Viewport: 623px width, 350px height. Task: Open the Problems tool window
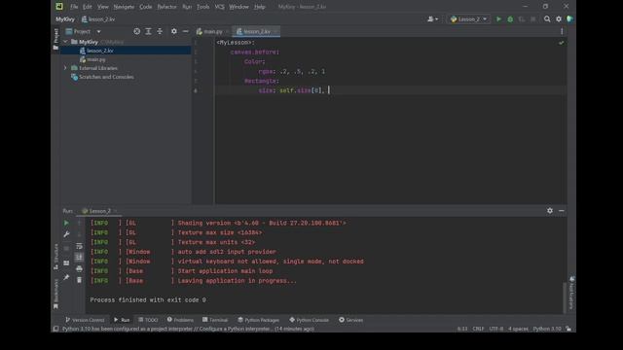pyautogui.click(x=180, y=320)
